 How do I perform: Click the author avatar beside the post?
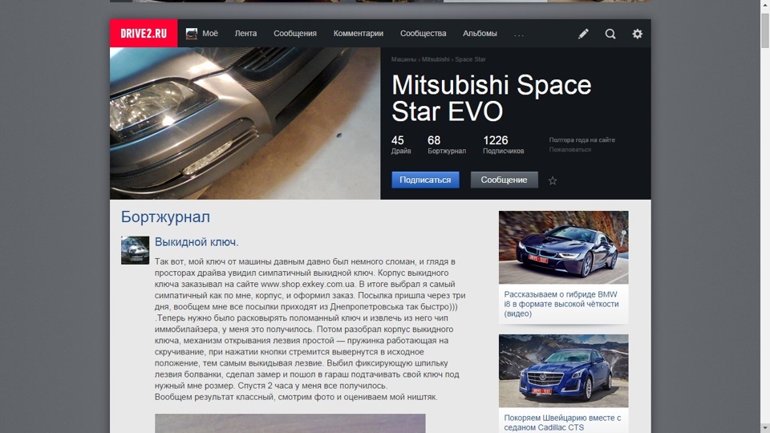coord(135,250)
